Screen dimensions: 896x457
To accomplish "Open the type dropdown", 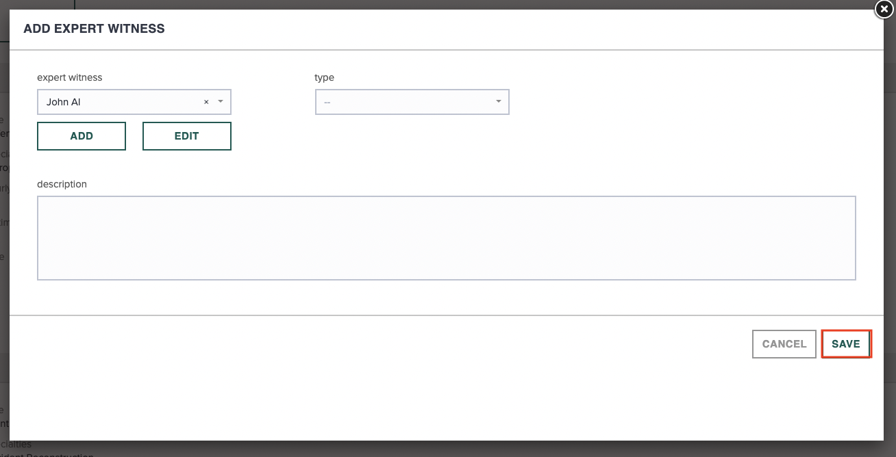I will 412,102.
